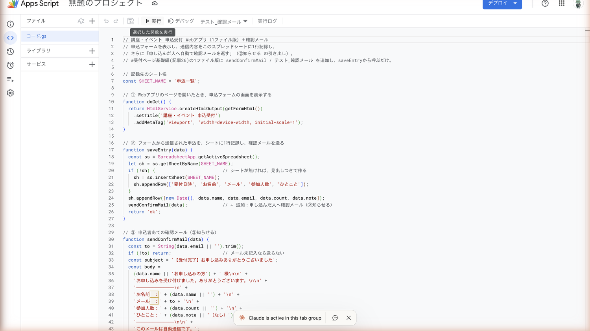Click the デプロイ deploy button
The width and height of the screenshot is (590, 331).
pyautogui.click(x=502, y=4)
